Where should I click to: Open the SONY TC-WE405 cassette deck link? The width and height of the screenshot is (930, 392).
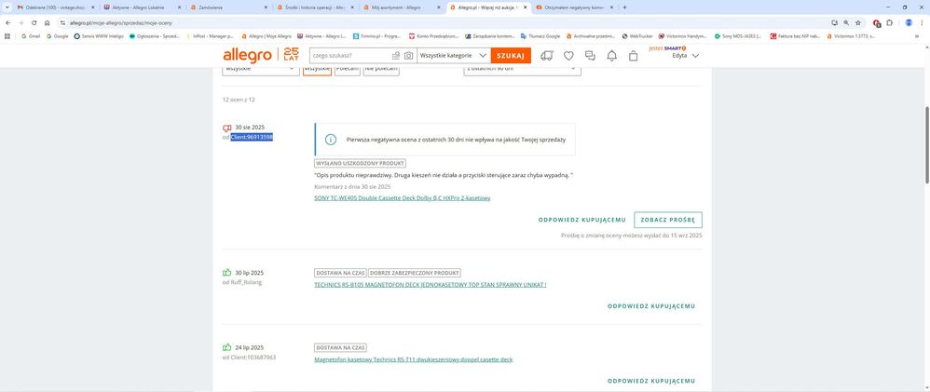coord(402,197)
